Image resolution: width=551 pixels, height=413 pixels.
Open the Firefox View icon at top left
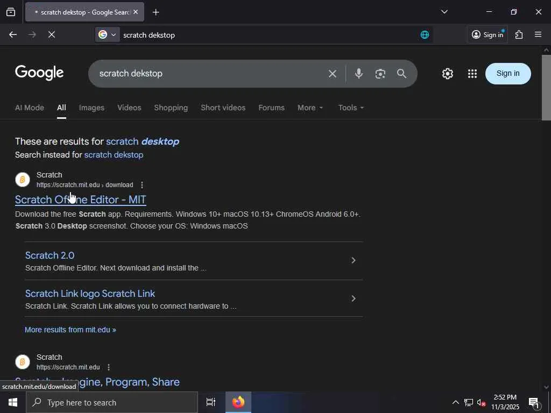(x=11, y=12)
